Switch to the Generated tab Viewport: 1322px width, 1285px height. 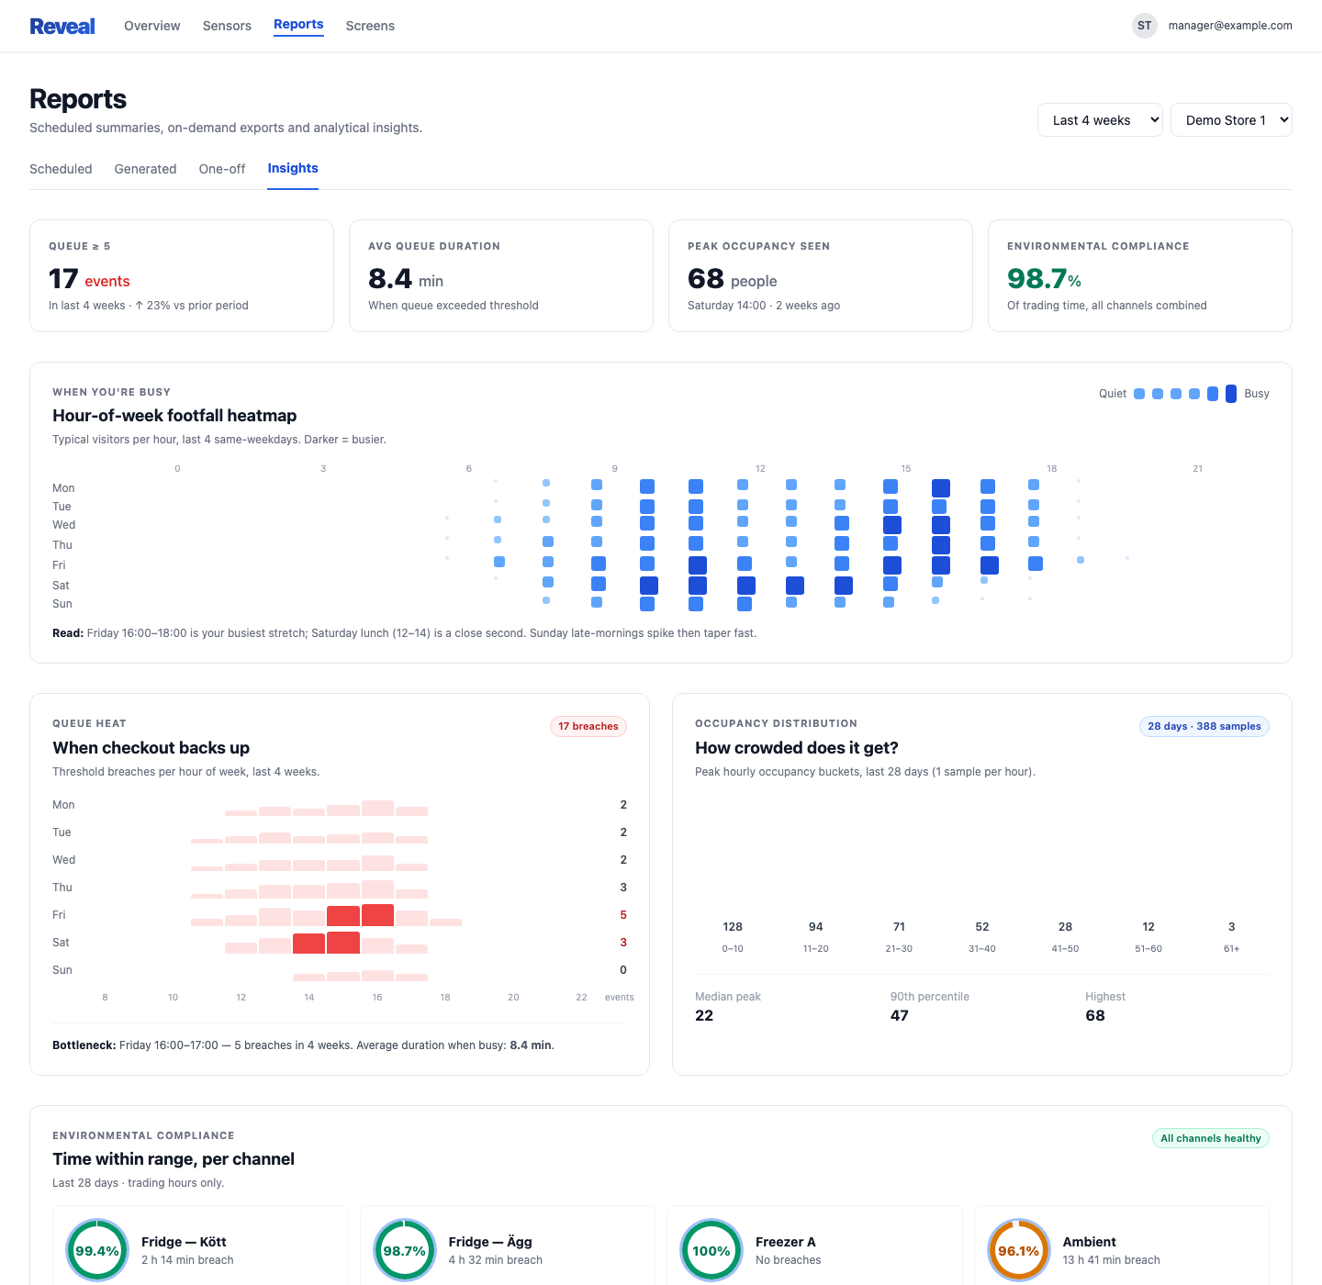[x=145, y=169]
